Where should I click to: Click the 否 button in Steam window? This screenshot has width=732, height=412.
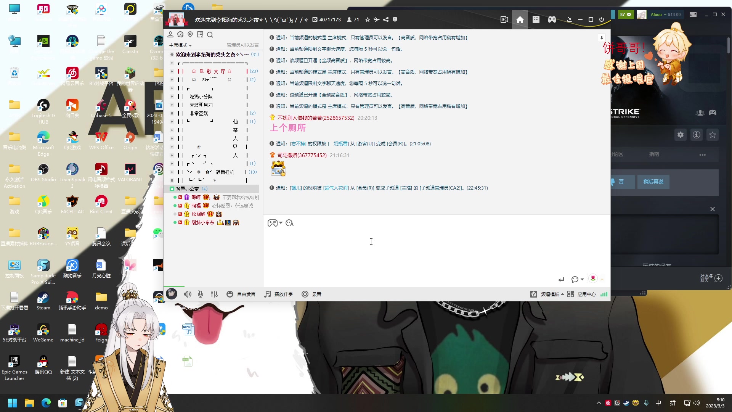(x=621, y=182)
